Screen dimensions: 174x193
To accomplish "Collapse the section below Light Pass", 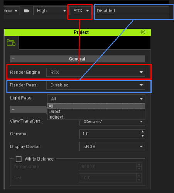I will point(13,109).
